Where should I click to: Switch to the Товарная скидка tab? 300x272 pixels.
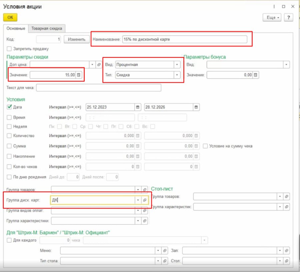[x=47, y=29]
